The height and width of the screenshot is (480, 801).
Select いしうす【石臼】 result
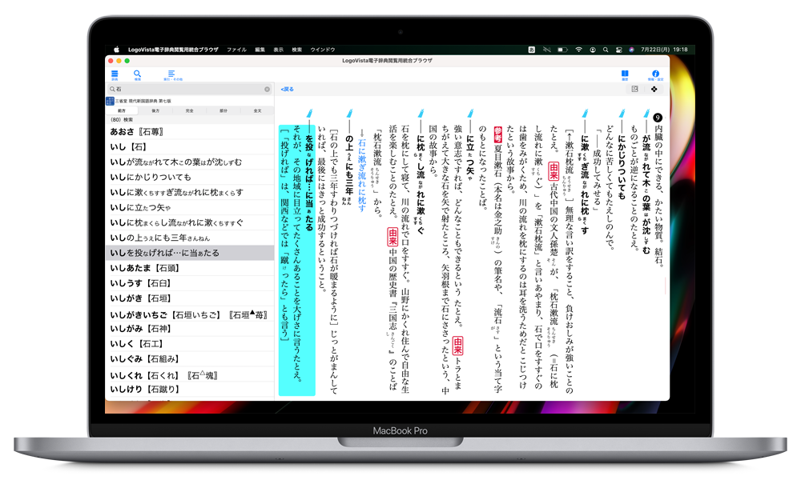190,283
